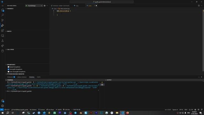Click Spaces: 4 indentation setting
The width and height of the screenshot is (204, 115).
[175, 110]
